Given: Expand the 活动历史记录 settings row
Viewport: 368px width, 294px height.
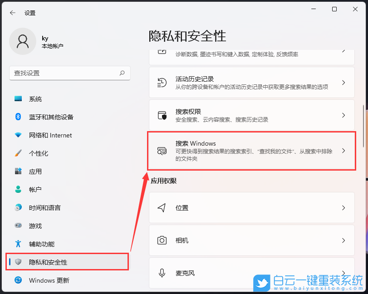Looking at the screenshot, I should point(343,83).
